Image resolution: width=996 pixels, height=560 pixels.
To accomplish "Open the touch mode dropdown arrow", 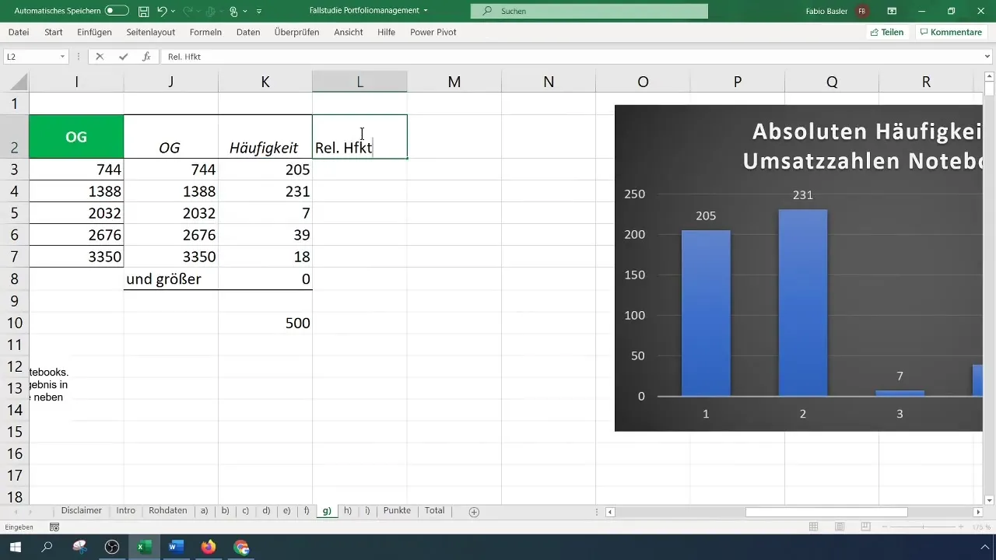I will pyautogui.click(x=244, y=12).
